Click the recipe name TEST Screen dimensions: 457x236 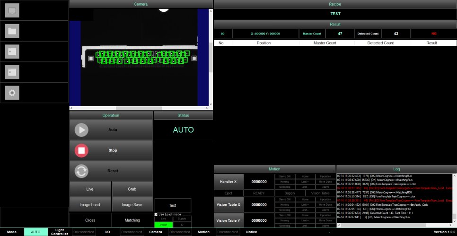point(335,14)
